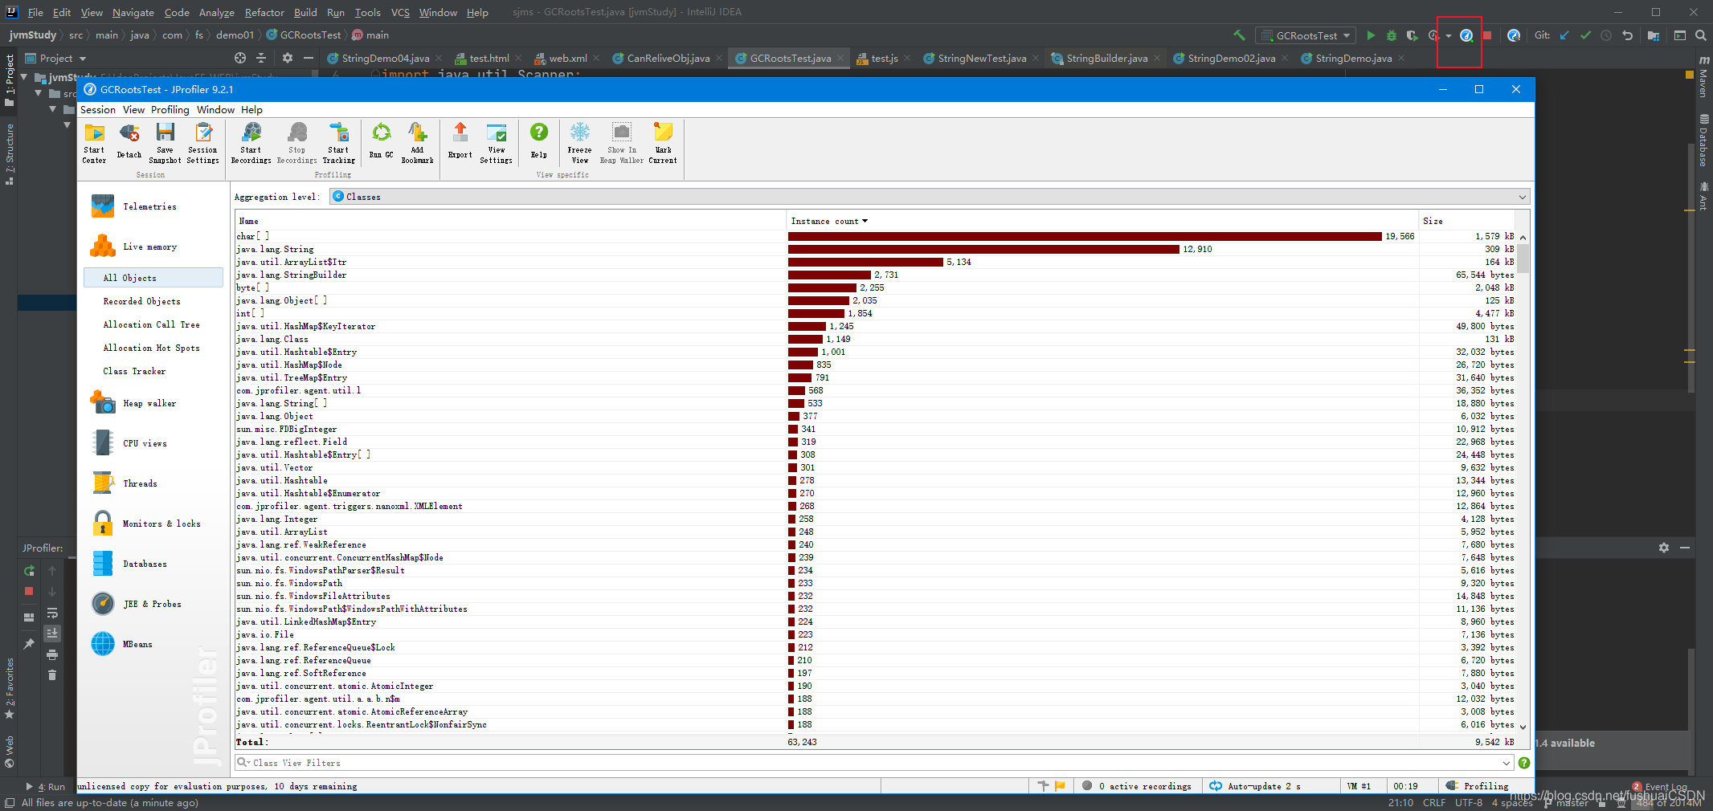The height and width of the screenshot is (811, 1713).
Task: Click Start Tracking in JProfiler toolbar
Action: (x=338, y=143)
